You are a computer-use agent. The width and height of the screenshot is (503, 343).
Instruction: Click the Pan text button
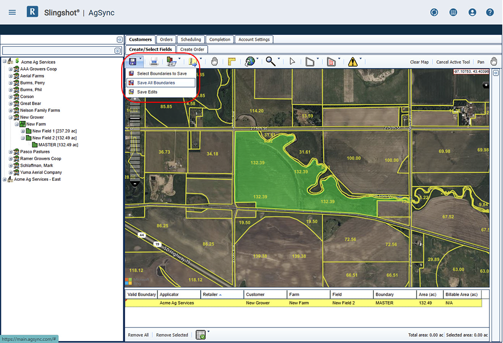click(480, 62)
